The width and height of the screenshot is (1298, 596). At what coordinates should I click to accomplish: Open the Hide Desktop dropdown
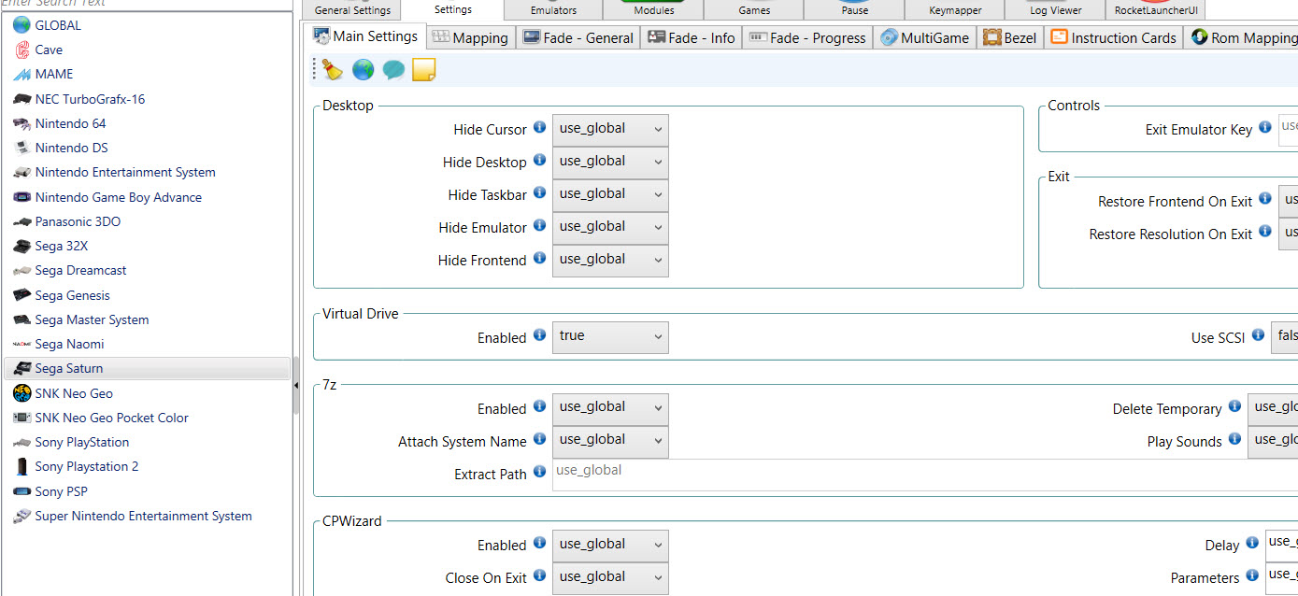[x=610, y=162]
